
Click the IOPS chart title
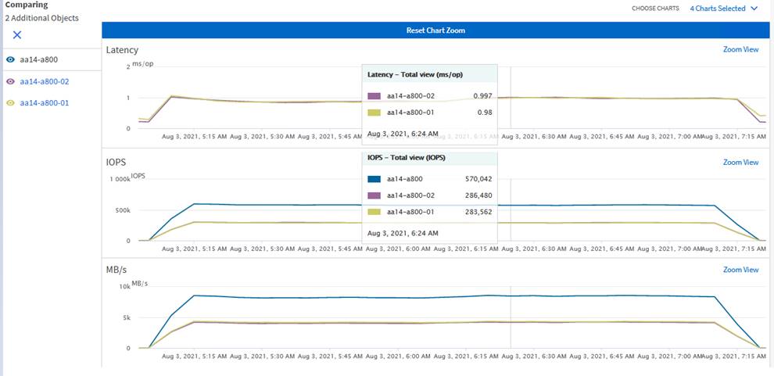click(116, 161)
